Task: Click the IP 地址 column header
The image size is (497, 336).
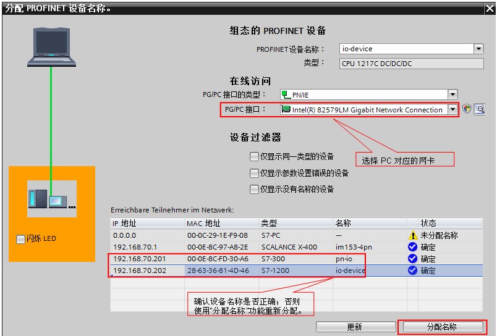Action: 147,223
